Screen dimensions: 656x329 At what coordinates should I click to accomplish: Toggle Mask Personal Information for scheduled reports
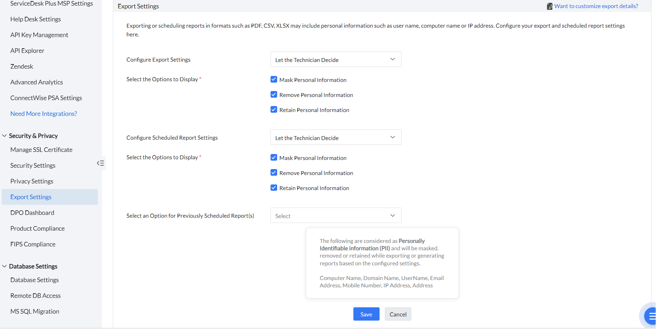tap(274, 157)
